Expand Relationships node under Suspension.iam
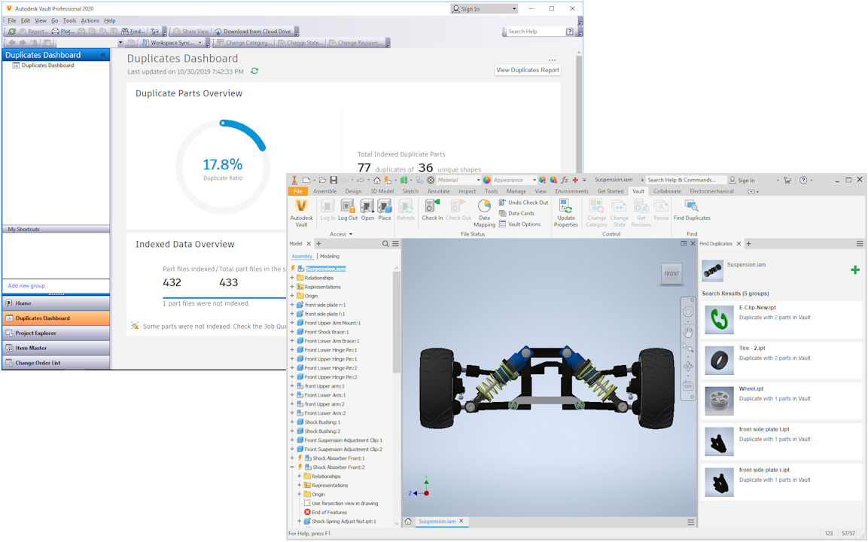The height and width of the screenshot is (542, 868). 292,278
